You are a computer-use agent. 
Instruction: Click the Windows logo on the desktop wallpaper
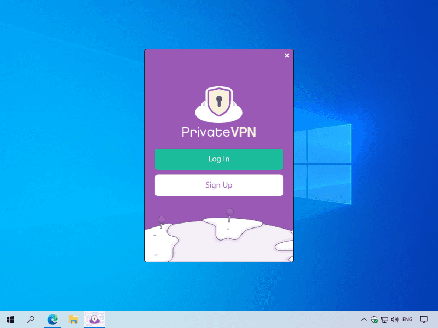pos(323,164)
